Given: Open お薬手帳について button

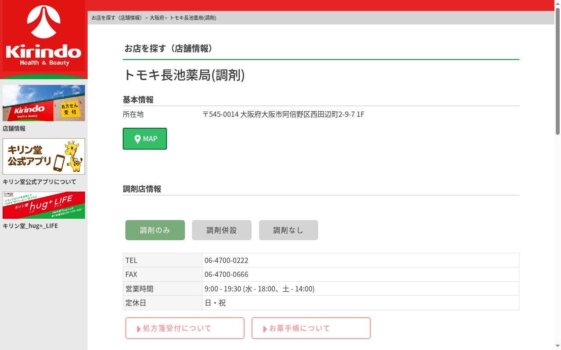Looking at the screenshot, I should 311,328.
